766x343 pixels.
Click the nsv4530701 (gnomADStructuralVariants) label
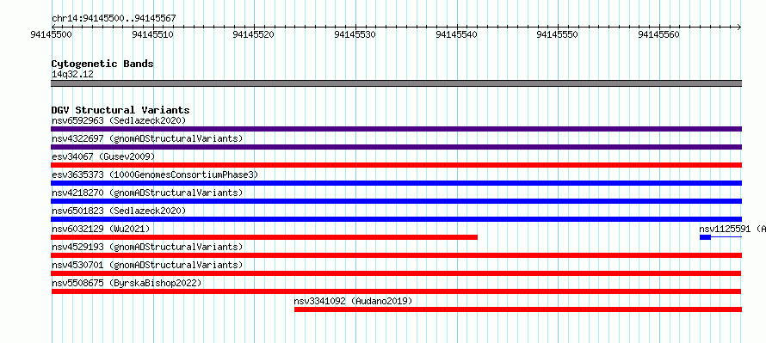[147, 265]
